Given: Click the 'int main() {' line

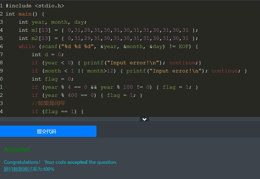Looking at the screenshot, I should pyautogui.click(x=25, y=14).
